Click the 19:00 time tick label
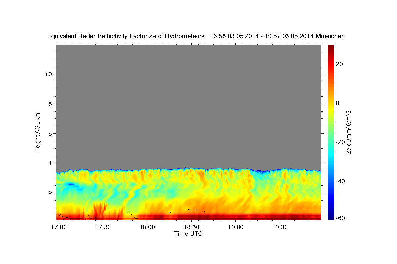The height and width of the screenshot is (264, 397). click(235, 227)
